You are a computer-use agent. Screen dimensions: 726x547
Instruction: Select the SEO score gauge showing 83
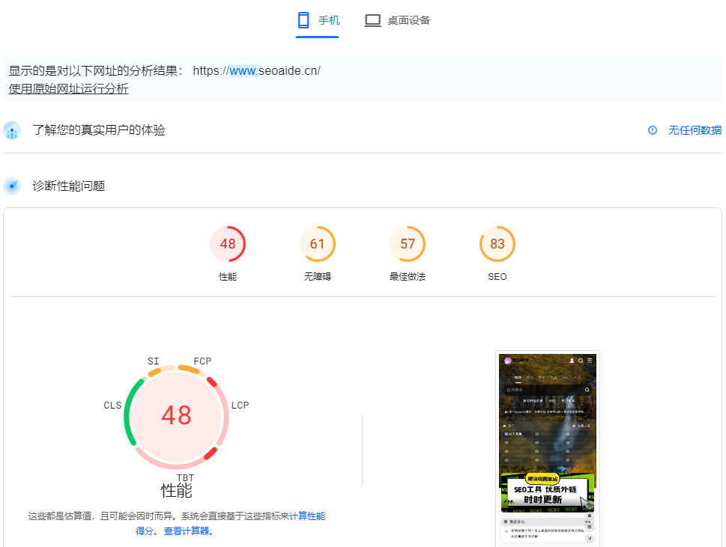497,244
